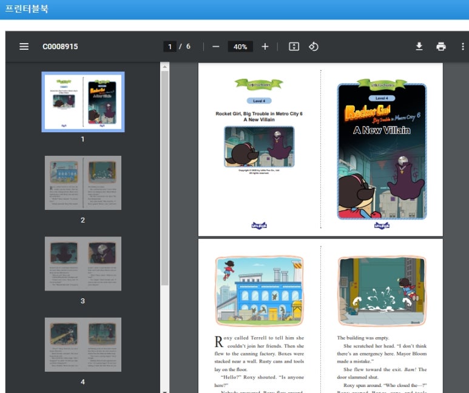This screenshot has height=393, width=469.
Task: Select page 2 thumbnail
Action: coord(83,183)
